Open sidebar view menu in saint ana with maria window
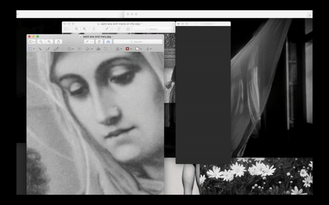 67,29
